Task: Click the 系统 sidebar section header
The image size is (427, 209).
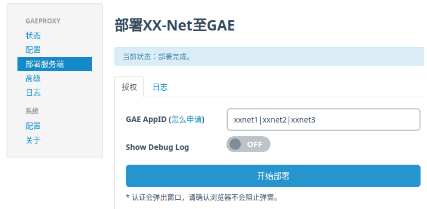Action: coord(32,111)
